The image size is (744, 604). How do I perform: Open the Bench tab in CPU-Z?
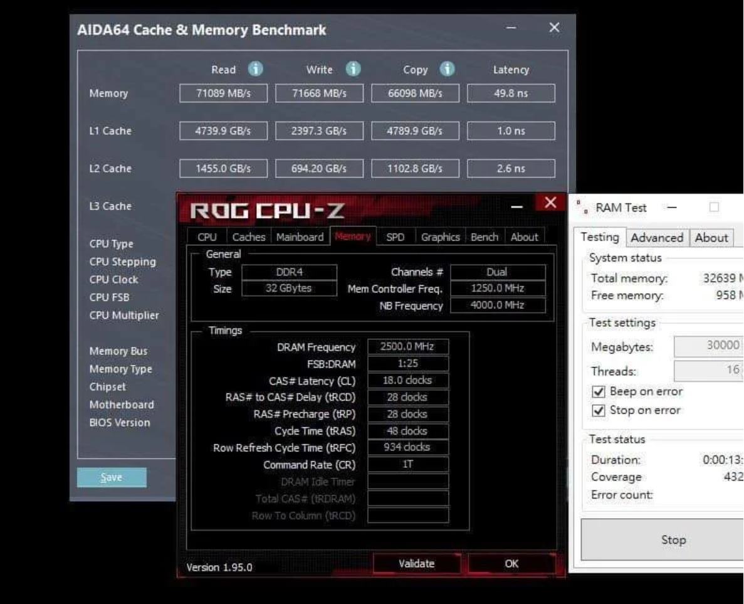485,237
